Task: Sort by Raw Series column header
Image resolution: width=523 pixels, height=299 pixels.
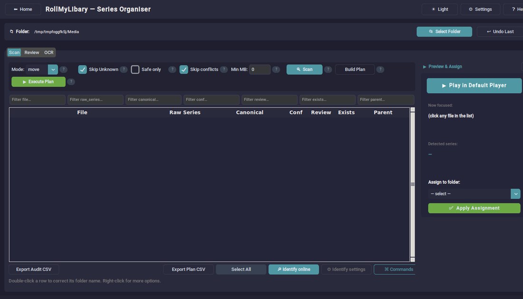Action: [x=185, y=113]
